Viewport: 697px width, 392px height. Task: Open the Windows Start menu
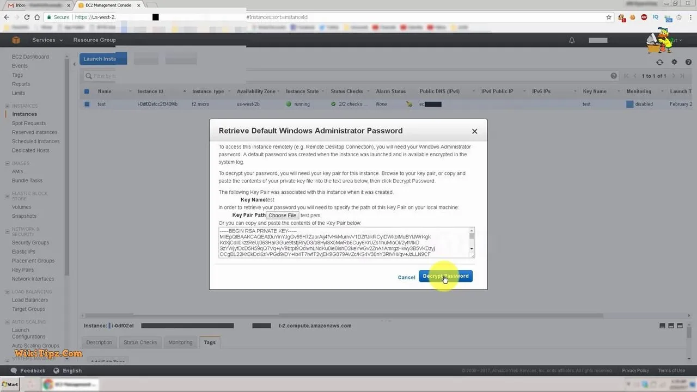click(x=10, y=384)
